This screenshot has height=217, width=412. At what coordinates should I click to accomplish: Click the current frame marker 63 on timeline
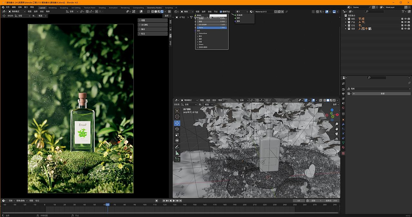point(108,204)
